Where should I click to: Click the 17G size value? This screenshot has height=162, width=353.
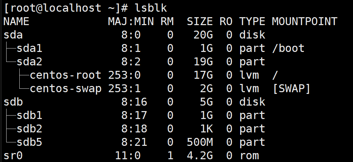click(x=203, y=75)
